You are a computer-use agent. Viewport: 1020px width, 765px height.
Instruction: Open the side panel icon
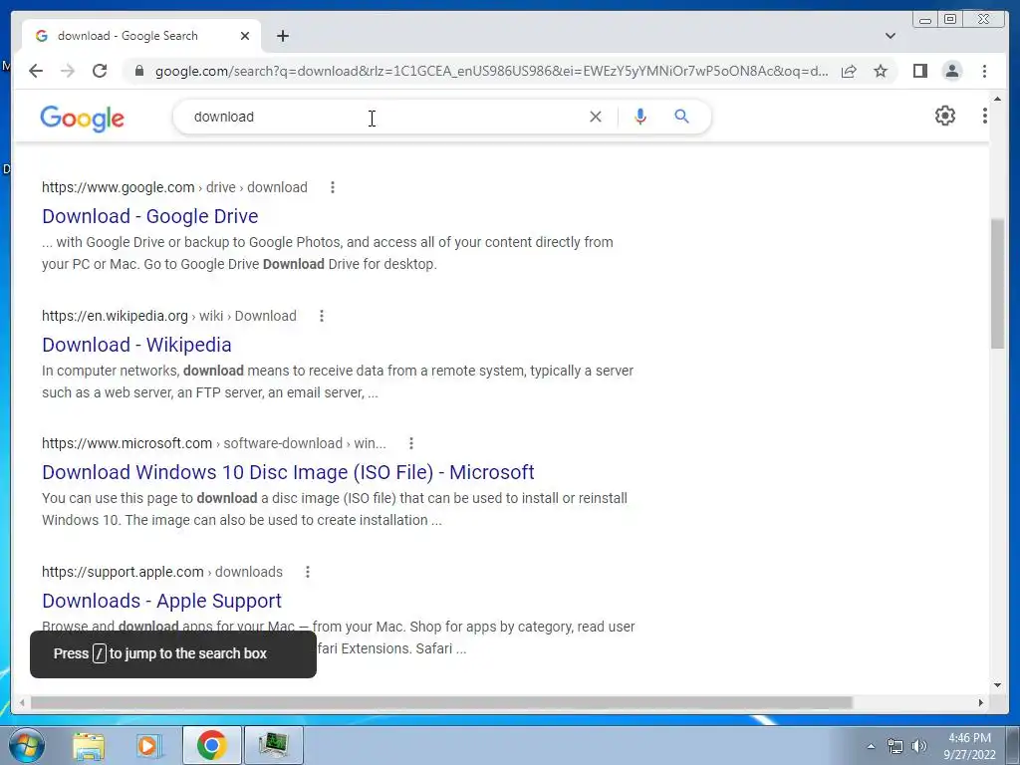pos(919,71)
